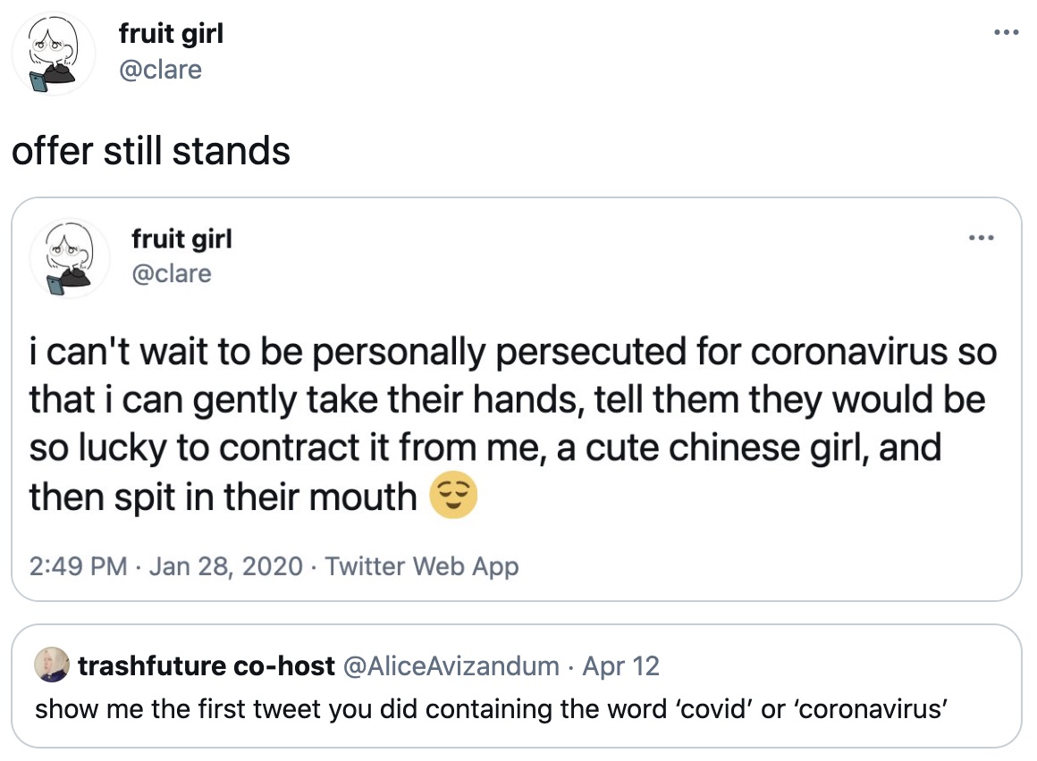Viewport: 1037px width, 761px height.
Task: Click fruit girl's avatar on the top tweet
Action: (x=54, y=54)
